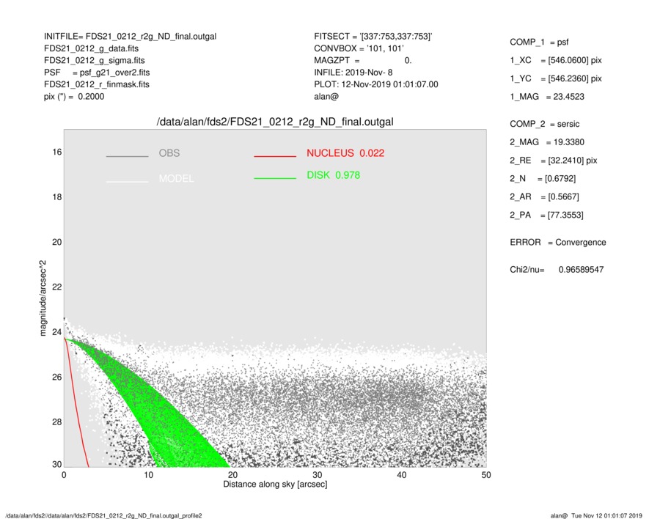Viewport: 649px width, 519px height.
Task: Click the red NUCLEUS legend line
Action: pos(275,156)
